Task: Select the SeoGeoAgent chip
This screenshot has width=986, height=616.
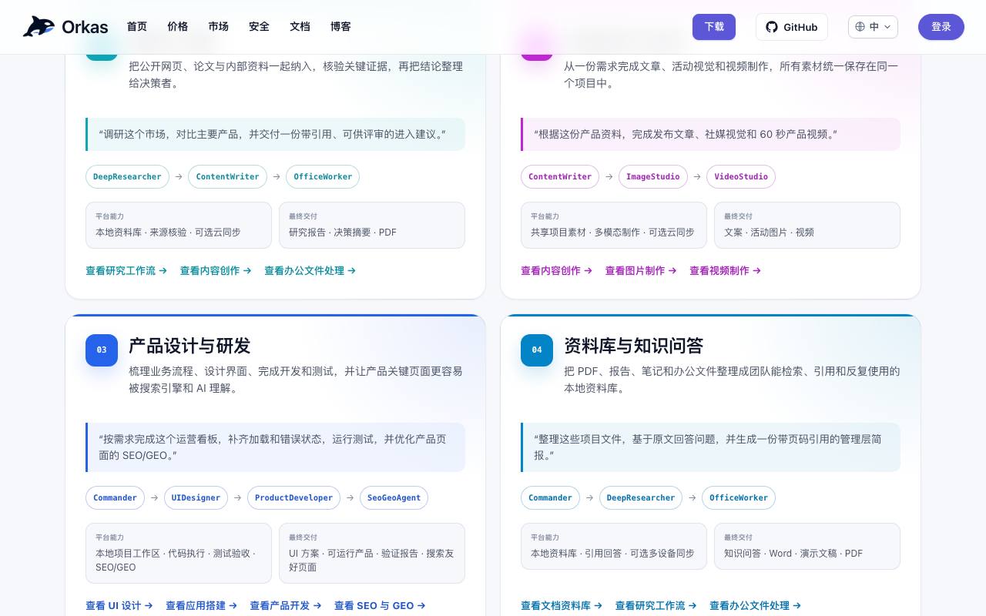Action: (x=394, y=498)
